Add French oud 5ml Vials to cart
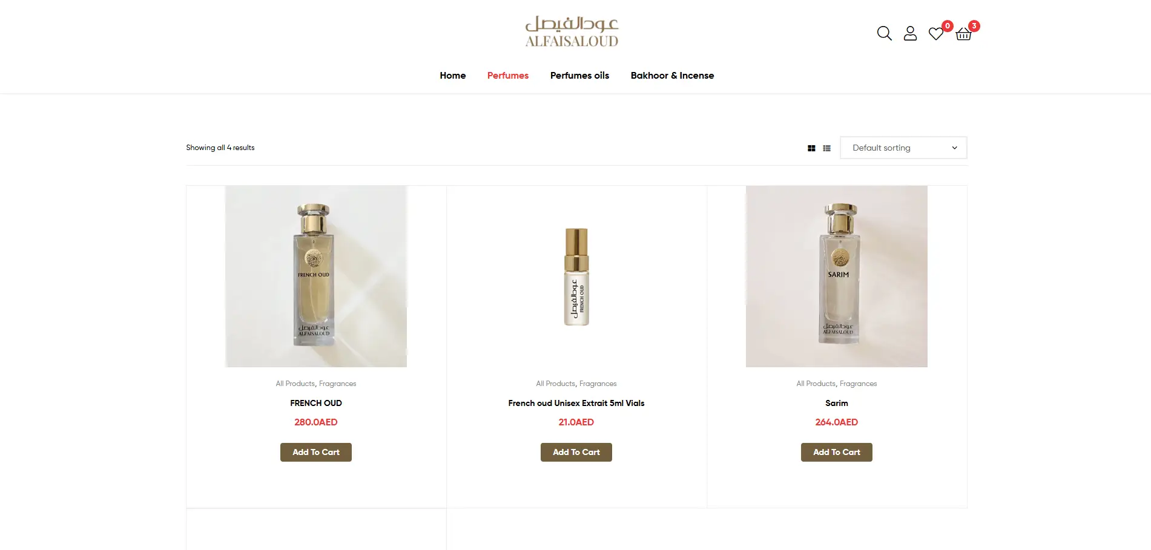1151x550 pixels. [576, 452]
